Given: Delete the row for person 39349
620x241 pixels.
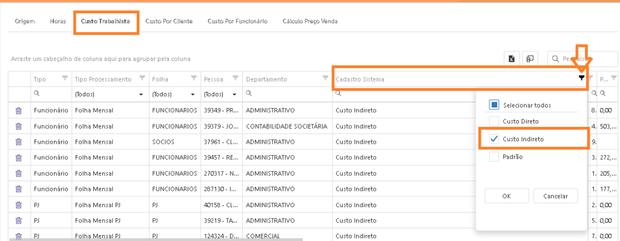Looking at the screenshot, I should tap(18, 111).
